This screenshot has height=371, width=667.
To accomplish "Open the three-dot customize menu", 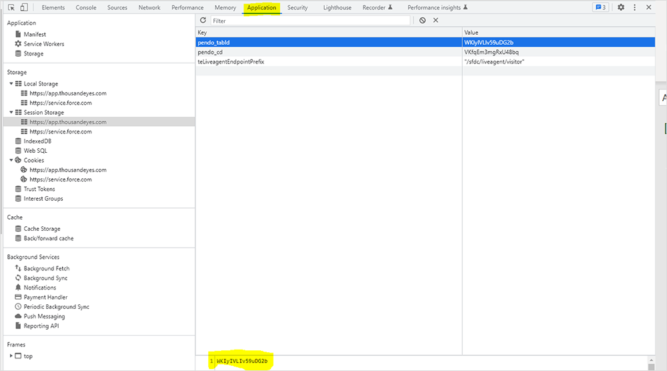I will (x=635, y=7).
